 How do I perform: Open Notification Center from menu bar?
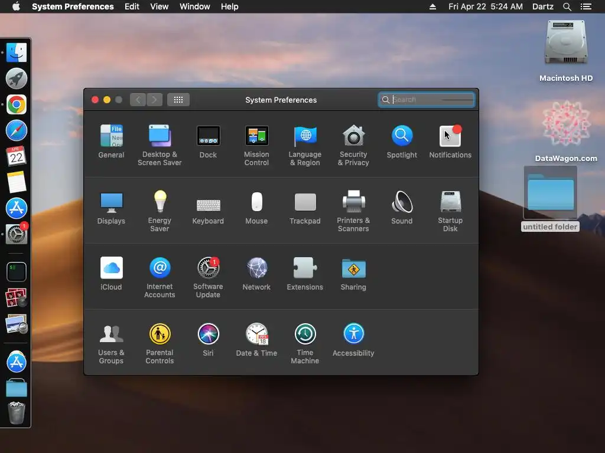pos(586,6)
